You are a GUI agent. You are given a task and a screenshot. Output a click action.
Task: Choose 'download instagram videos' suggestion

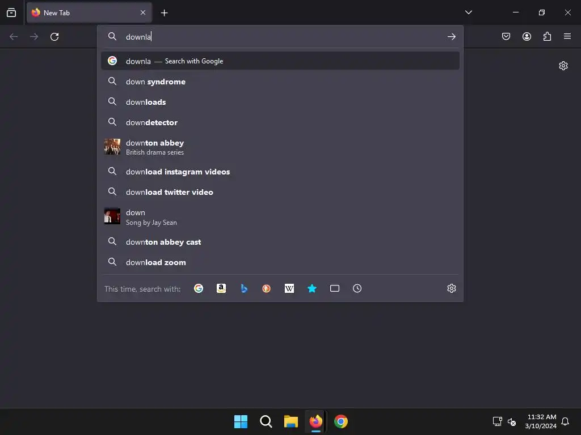(280, 172)
